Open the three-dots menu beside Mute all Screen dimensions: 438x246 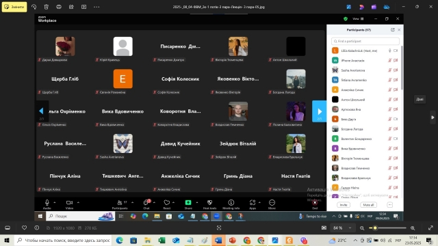click(x=389, y=205)
